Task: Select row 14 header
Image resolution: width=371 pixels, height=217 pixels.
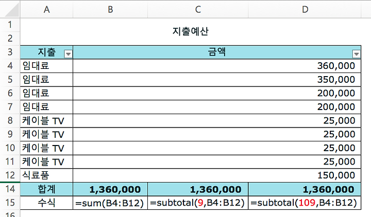Action: [10, 189]
